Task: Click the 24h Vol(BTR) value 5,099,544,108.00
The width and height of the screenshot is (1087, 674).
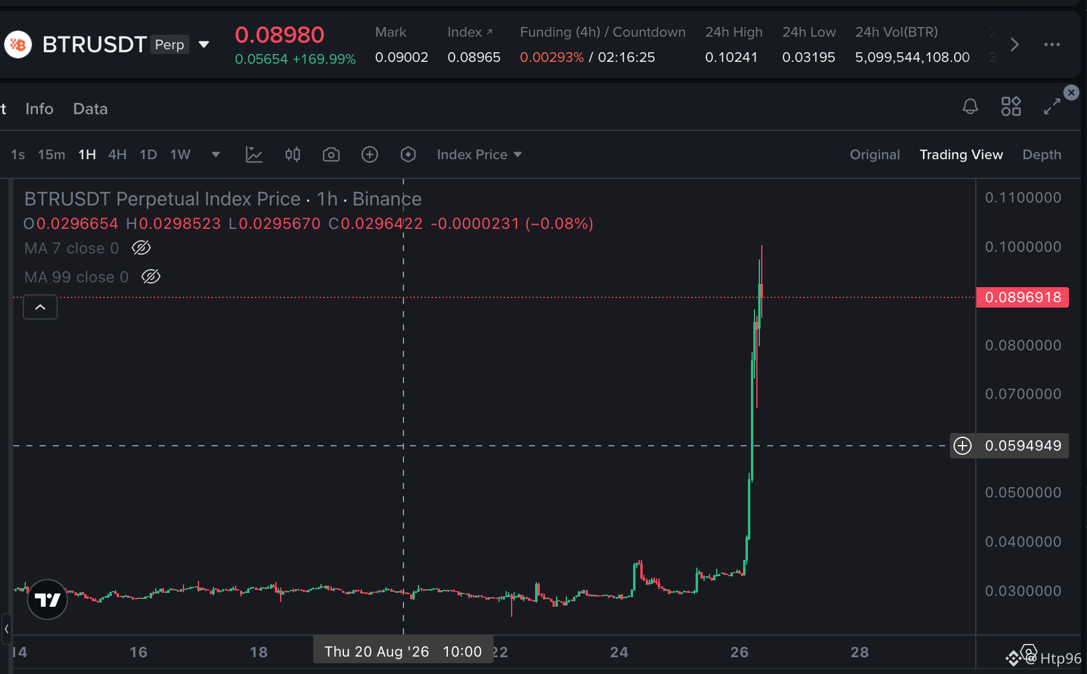Action: [913, 57]
